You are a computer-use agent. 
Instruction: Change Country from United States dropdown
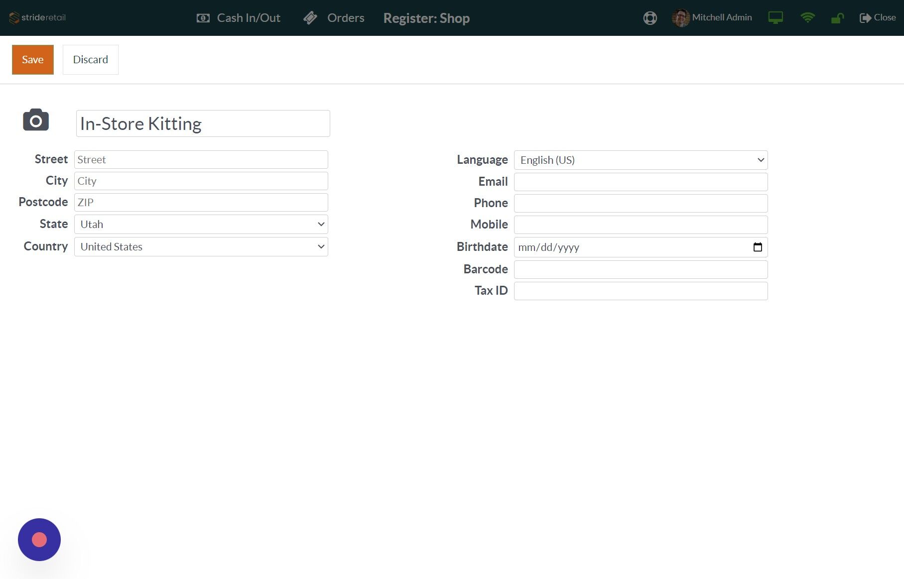point(201,246)
